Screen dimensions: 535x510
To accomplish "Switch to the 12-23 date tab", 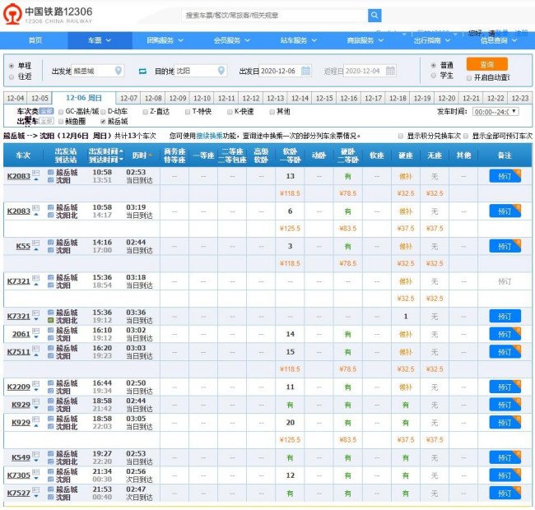I will pyautogui.click(x=520, y=99).
